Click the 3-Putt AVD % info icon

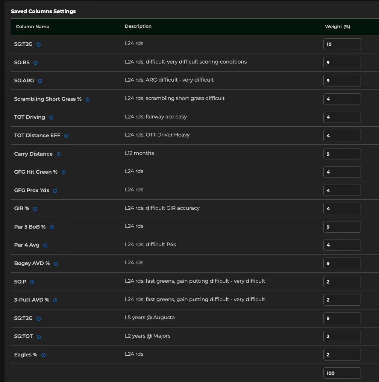(x=55, y=300)
